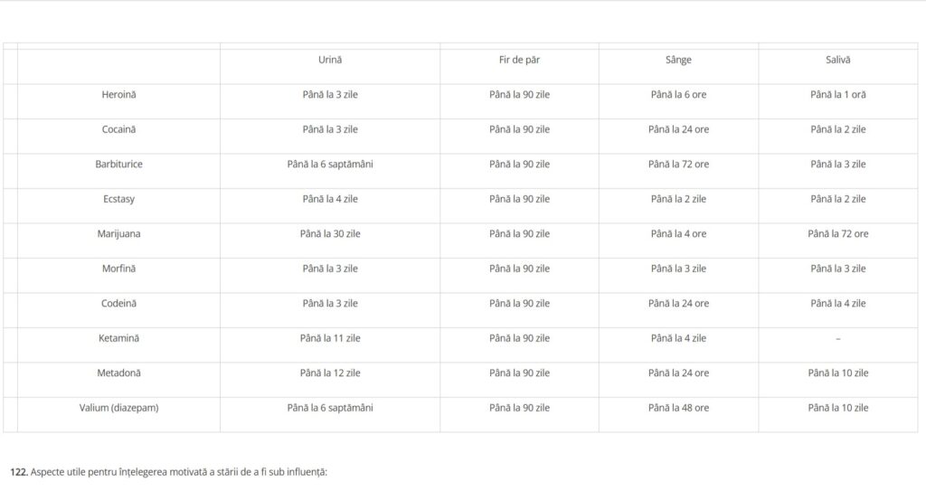
Task: Click the Sânge column header
Action: coord(678,60)
